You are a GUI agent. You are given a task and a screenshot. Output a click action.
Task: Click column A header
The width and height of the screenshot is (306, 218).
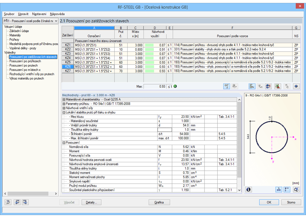point(94,28)
